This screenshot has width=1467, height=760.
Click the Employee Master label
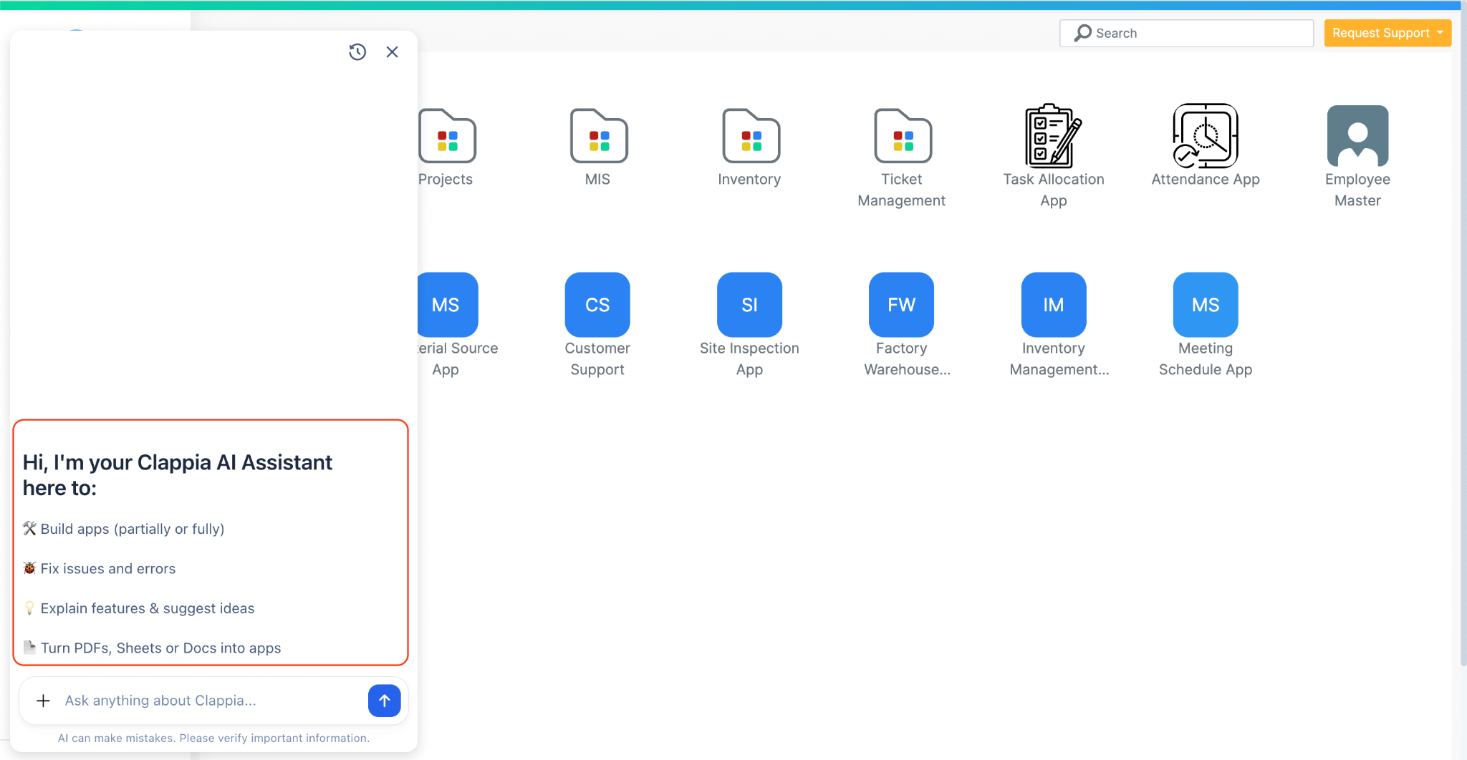(x=1357, y=190)
